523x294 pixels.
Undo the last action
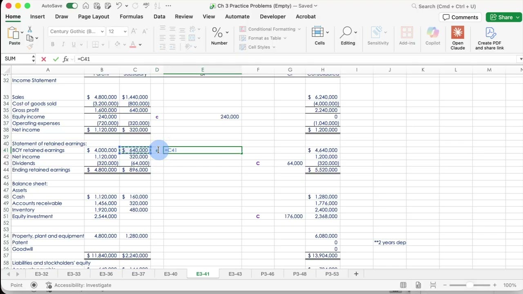tap(119, 6)
